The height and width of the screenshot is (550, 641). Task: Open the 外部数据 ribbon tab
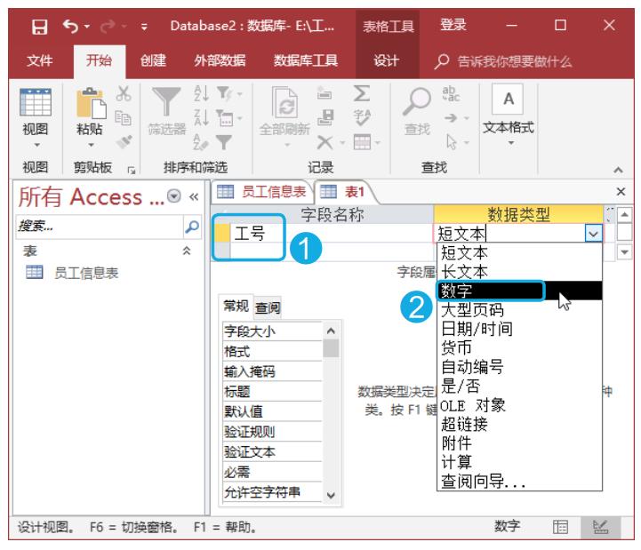pos(220,61)
